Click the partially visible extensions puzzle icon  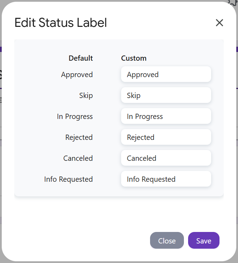(x=232, y=2)
